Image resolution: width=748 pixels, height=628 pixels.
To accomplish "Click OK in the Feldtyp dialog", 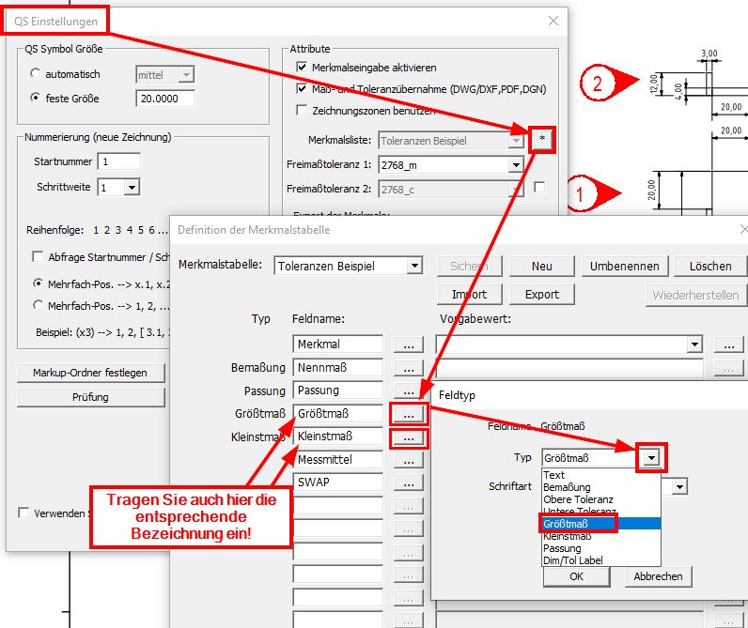I will tap(576, 576).
